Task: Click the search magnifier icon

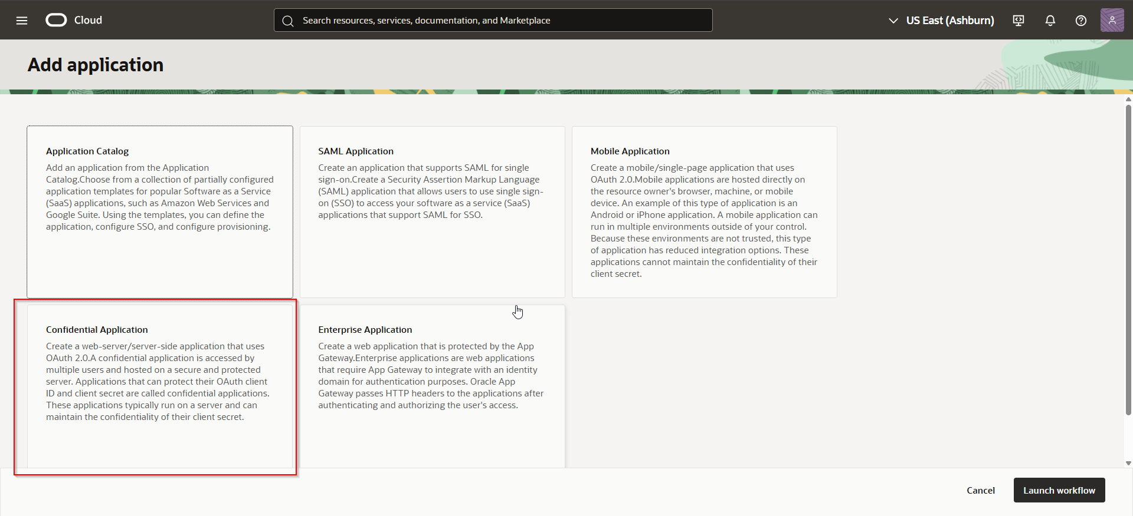Action: tap(288, 21)
